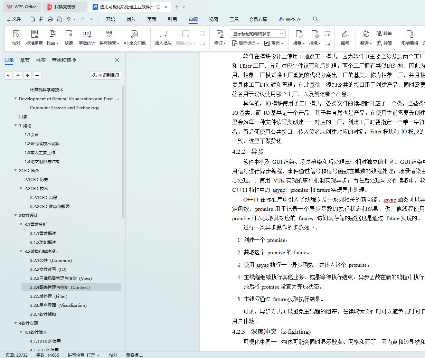Click the undo arrow icon

69,19
